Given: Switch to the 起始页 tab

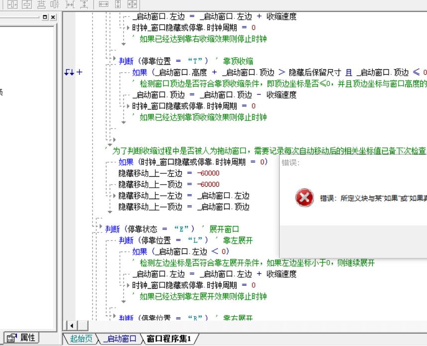Looking at the screenshot, I should [x=81, y=339].
